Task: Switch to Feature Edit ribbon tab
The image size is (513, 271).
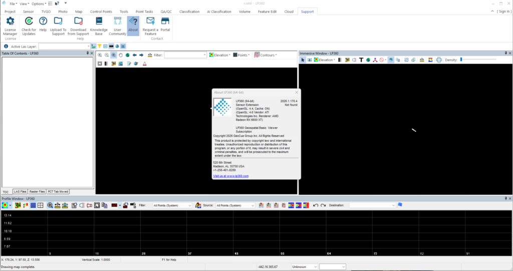Action: pos(268,12)
